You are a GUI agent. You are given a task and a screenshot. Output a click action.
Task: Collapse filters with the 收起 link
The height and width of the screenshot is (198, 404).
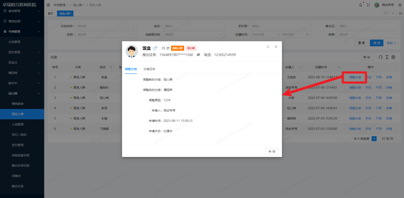tap(392, 43)
